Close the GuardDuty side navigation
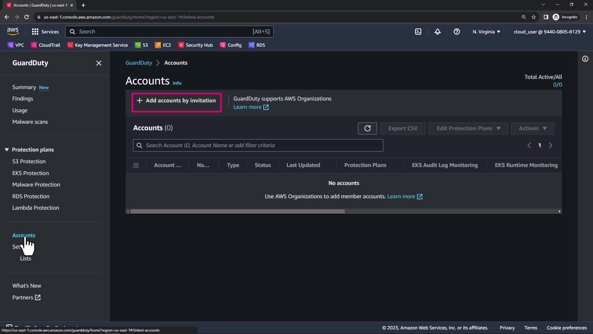This screenshot has height=334, width=593. click(x=99, y=63)
